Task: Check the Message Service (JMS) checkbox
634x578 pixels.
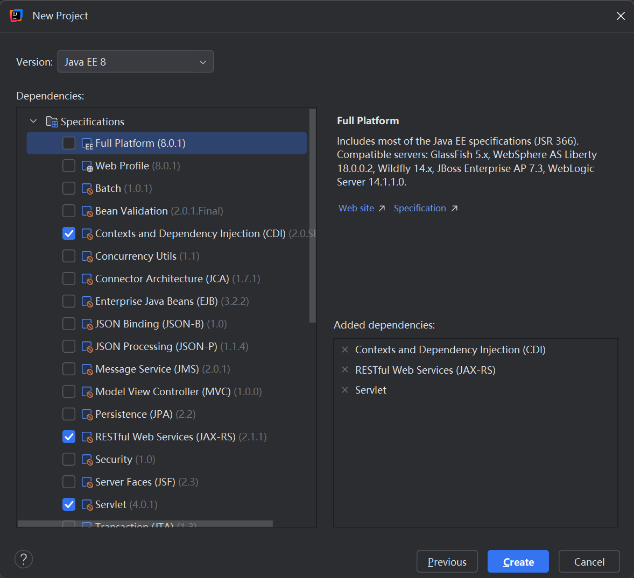Action: point(69,369)
